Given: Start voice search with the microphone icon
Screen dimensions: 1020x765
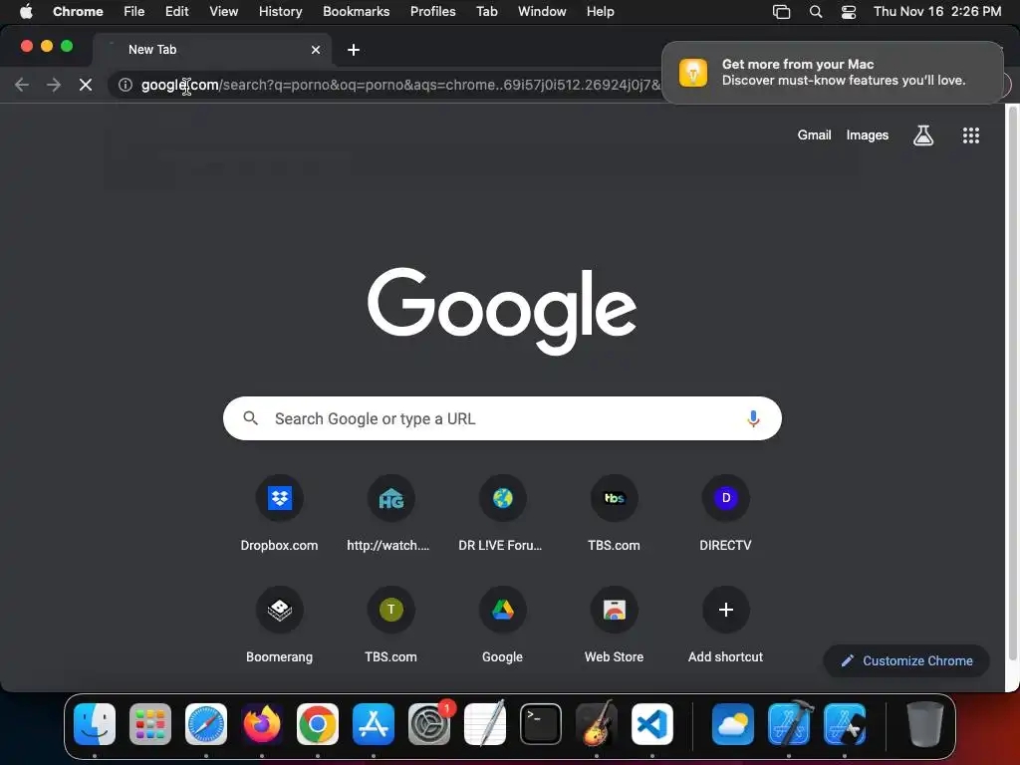Looking at the screenshot, I should pyautogui.click(x=753, y=418).
